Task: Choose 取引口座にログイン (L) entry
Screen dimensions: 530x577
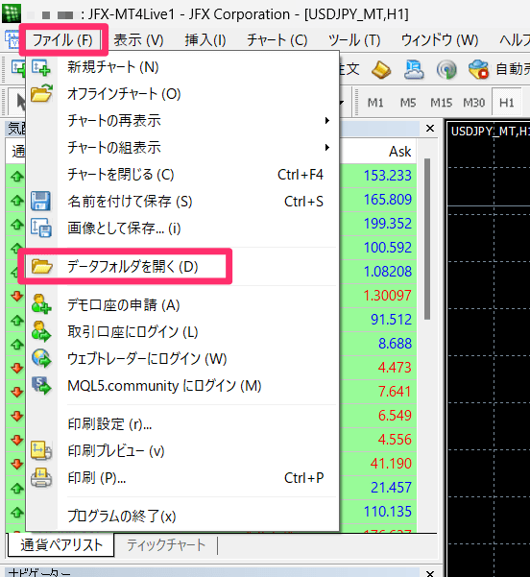Action: coord(182,332)
